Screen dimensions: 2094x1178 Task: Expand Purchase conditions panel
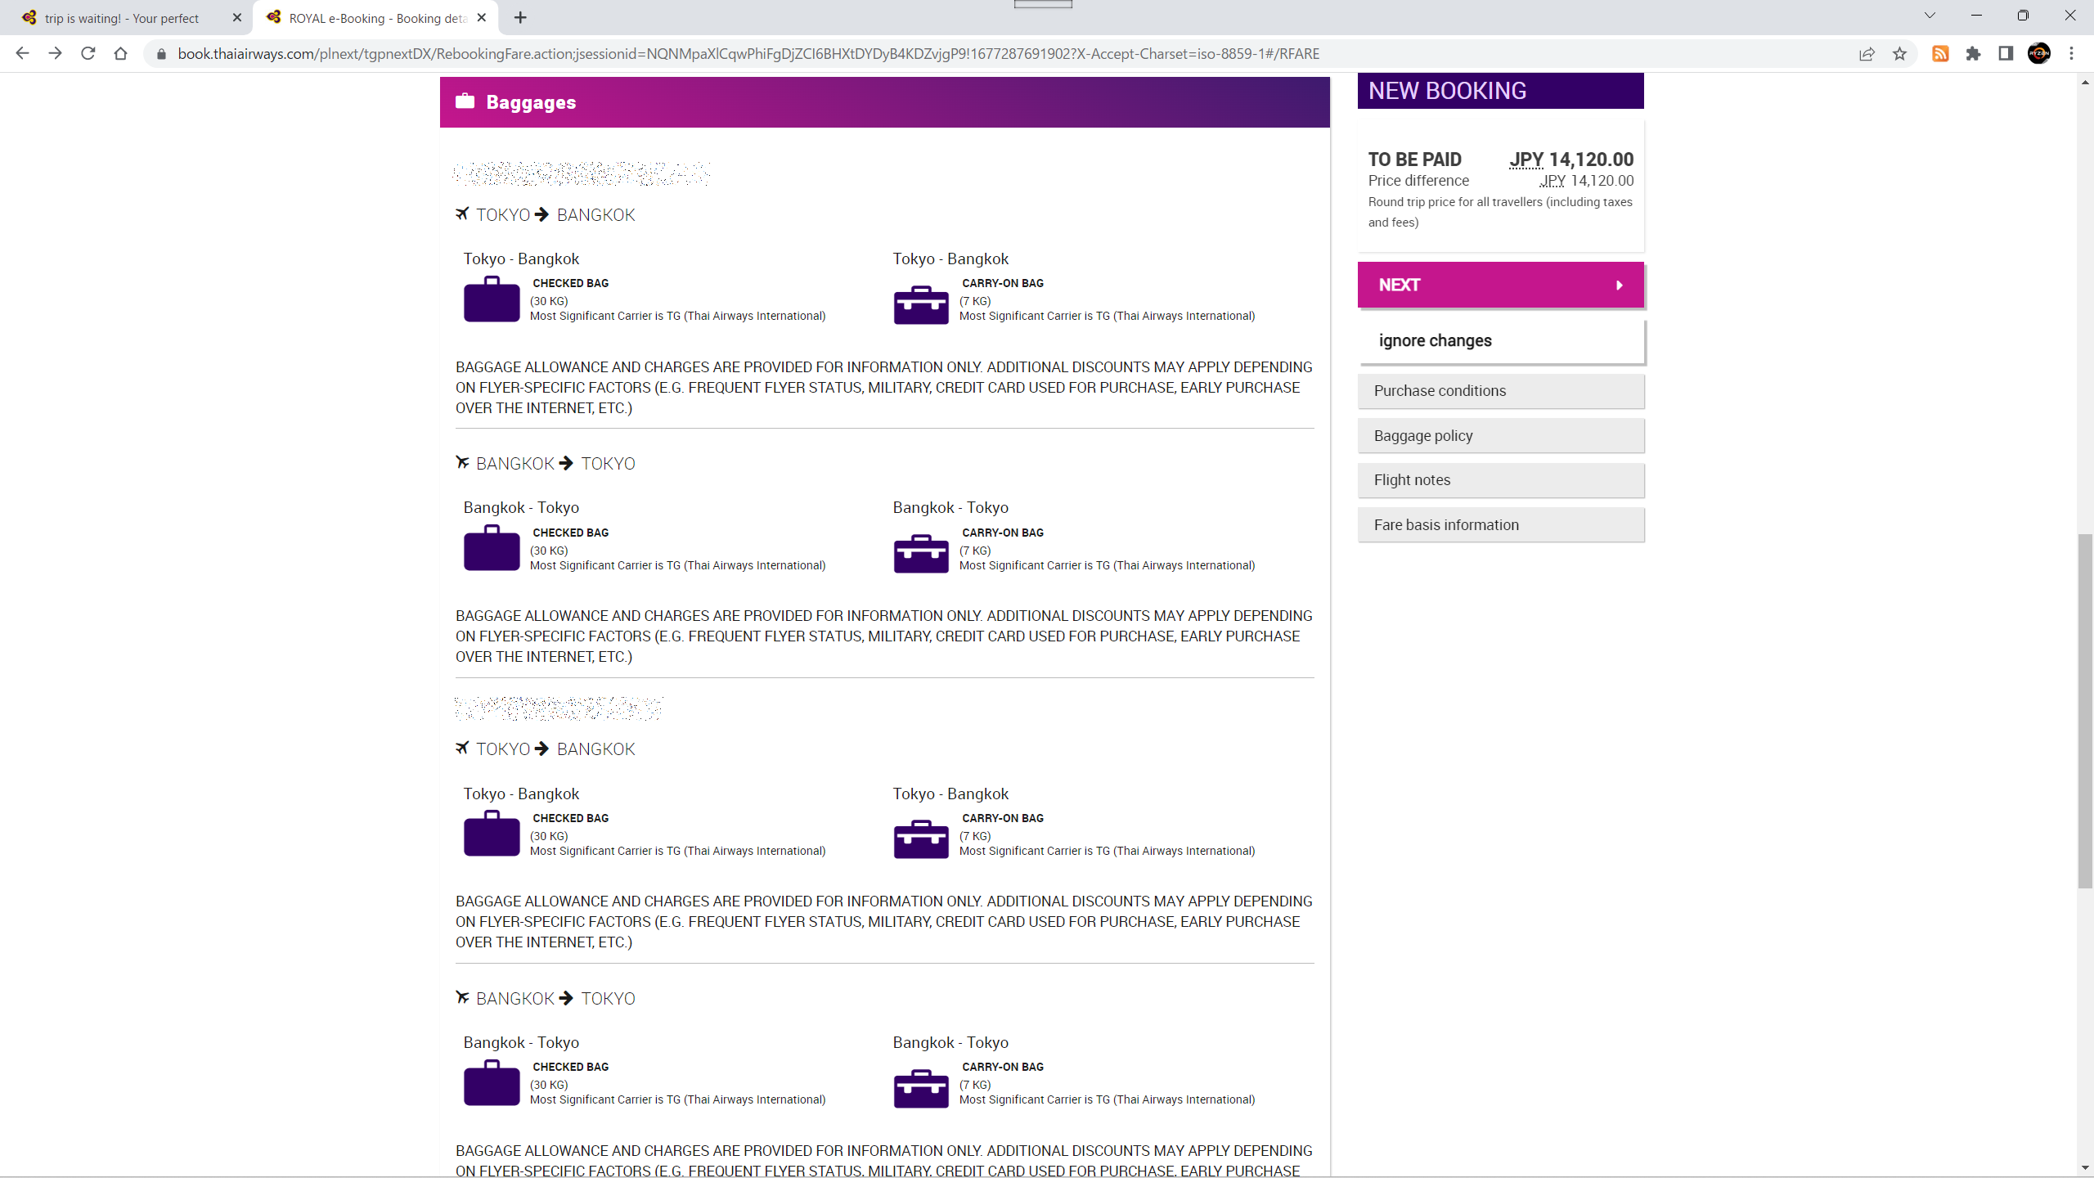point(1500,391)
